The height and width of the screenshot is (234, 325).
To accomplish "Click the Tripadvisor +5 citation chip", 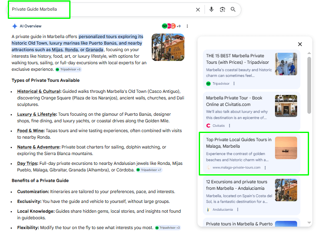I will tap(68, 70).
